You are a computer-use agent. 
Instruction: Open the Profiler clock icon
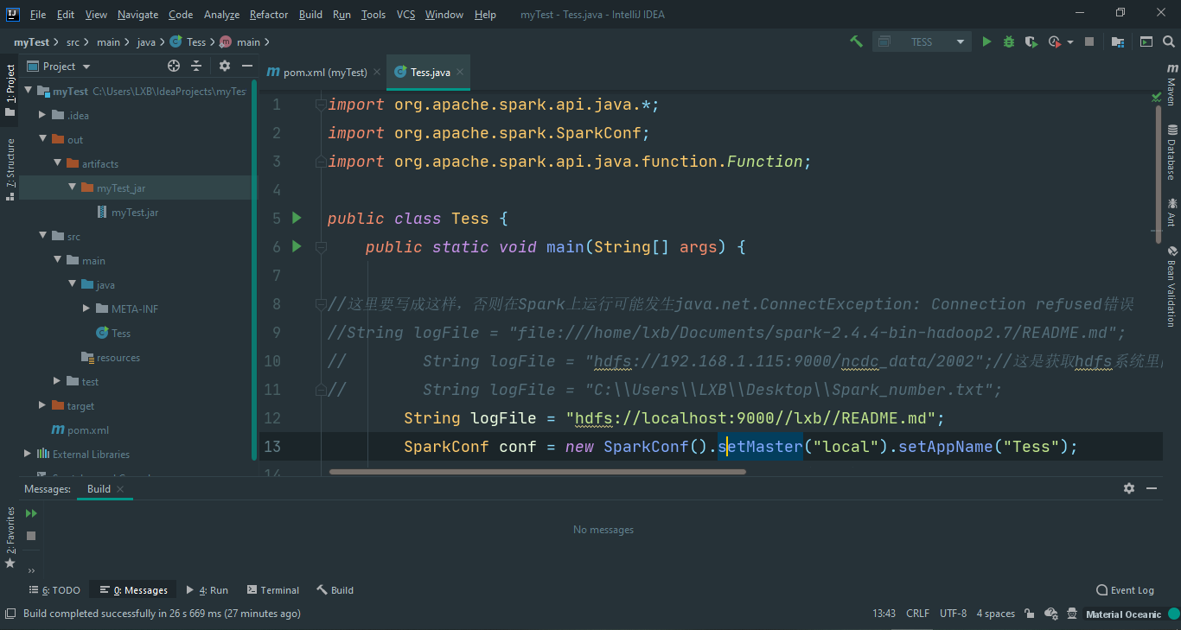(x=1053, y=41)
